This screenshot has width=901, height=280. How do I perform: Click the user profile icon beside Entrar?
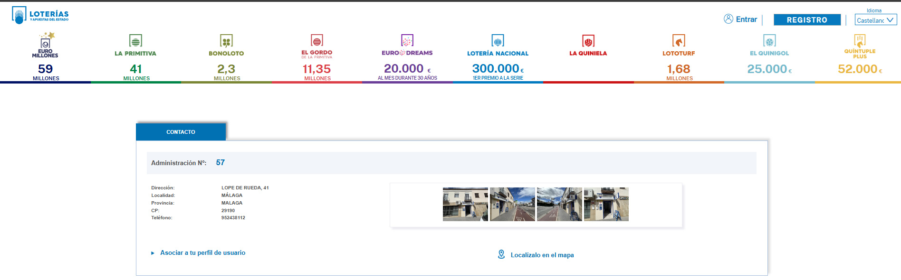click(728, 19)
